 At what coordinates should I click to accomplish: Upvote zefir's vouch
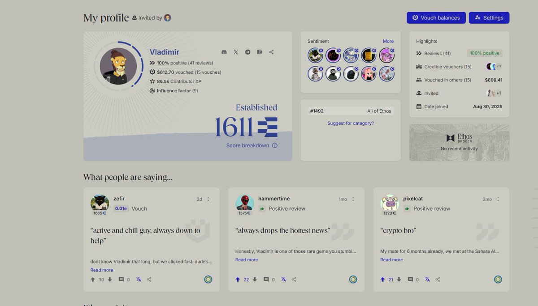pos(93,280)
